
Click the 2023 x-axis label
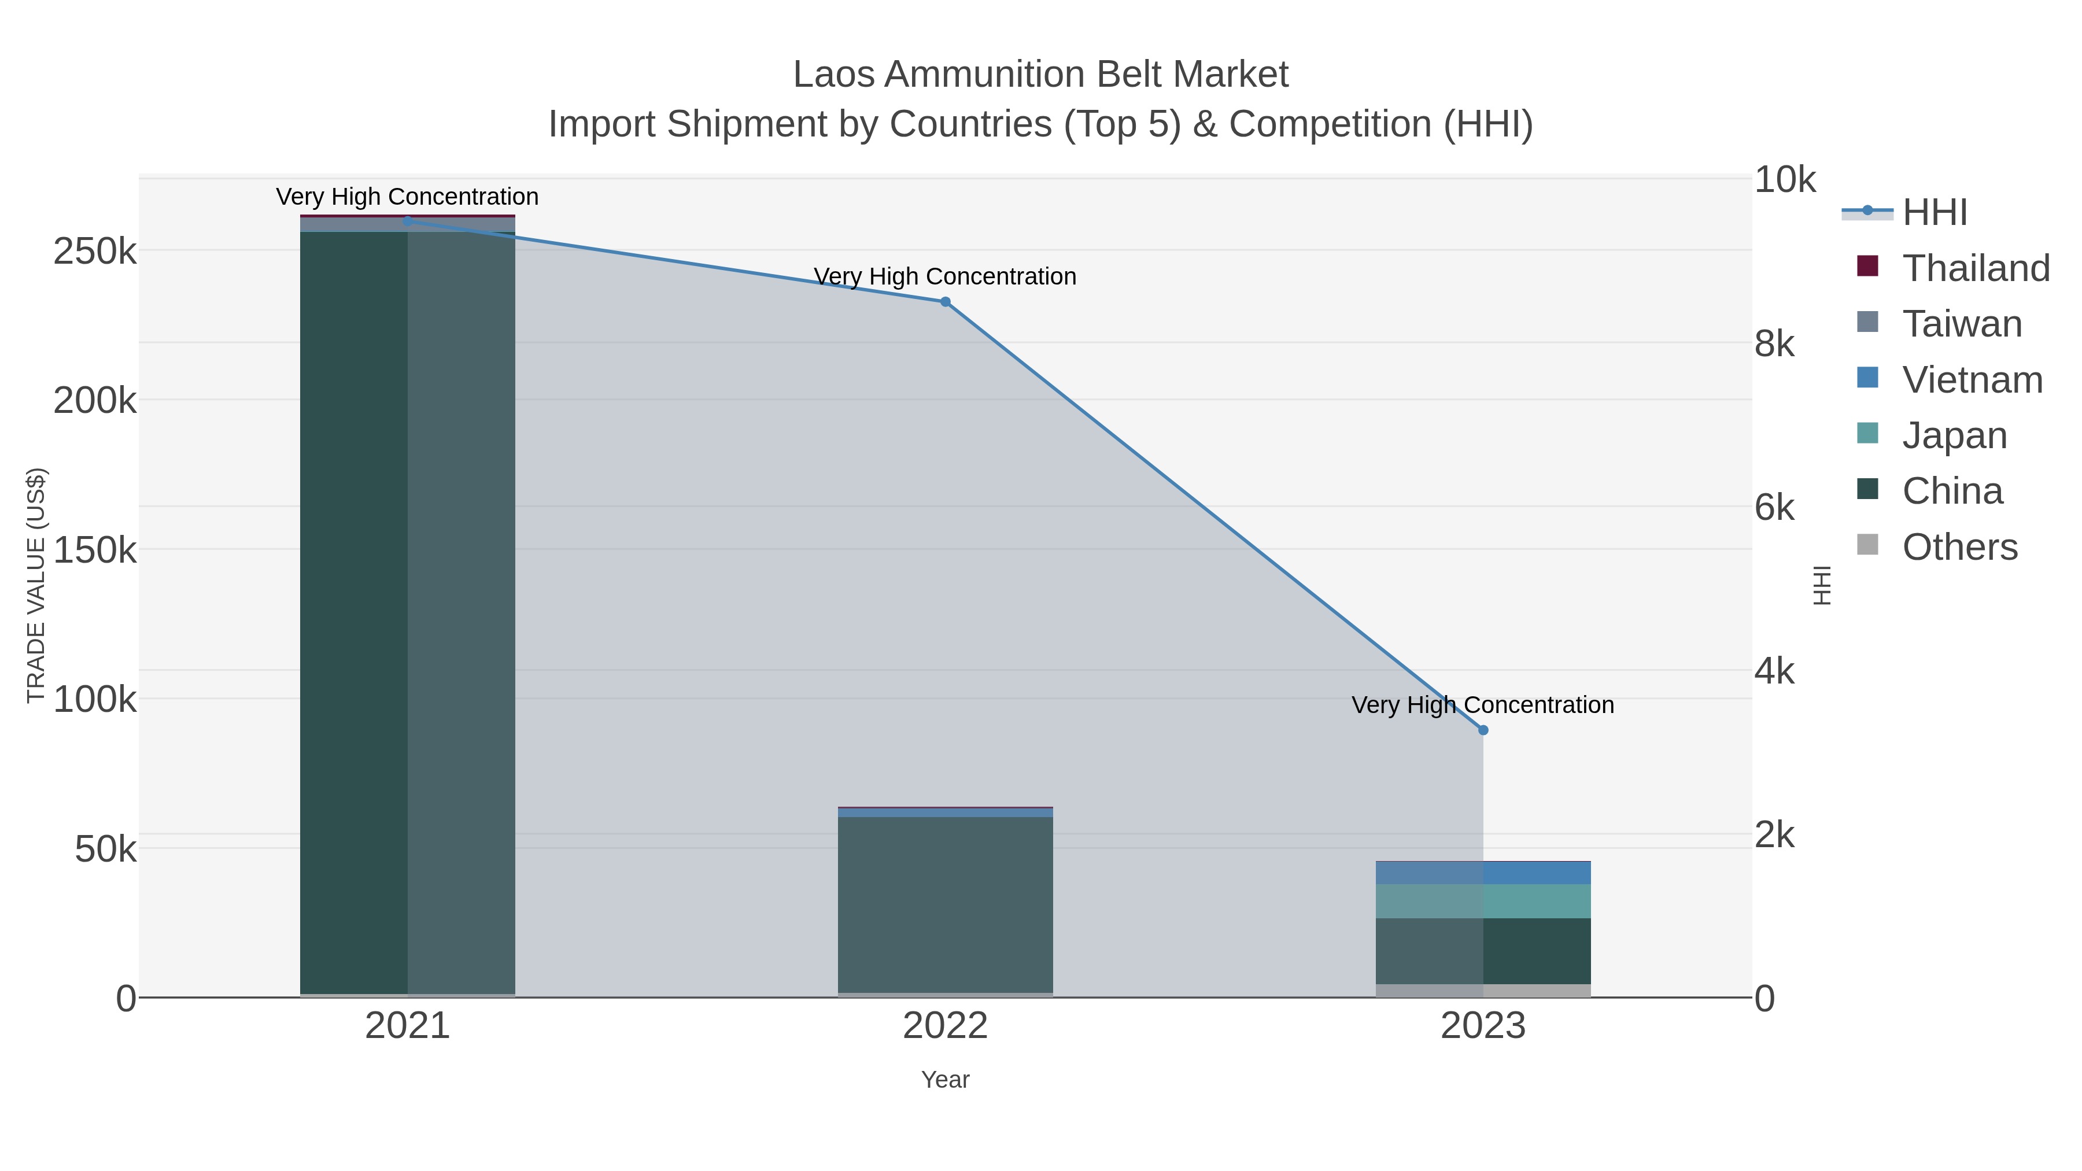coord(1483,1026)
